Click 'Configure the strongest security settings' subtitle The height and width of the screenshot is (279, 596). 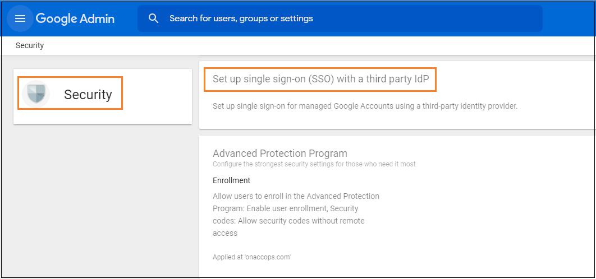click(314, 164)
